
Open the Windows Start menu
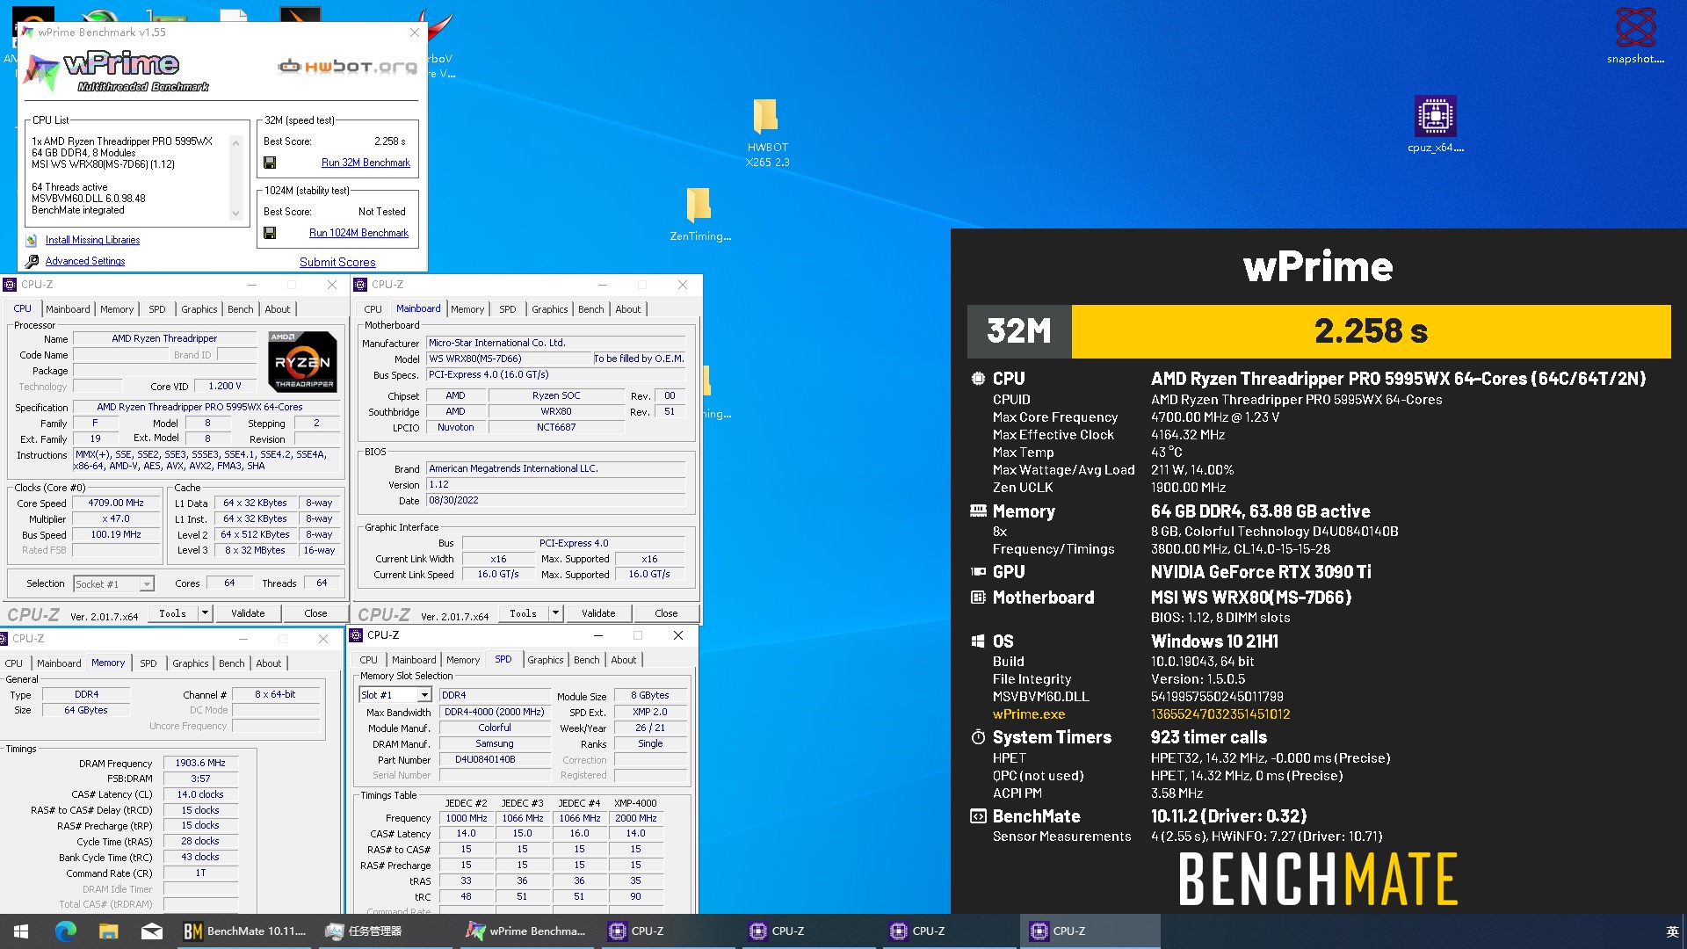click(21, 931)
